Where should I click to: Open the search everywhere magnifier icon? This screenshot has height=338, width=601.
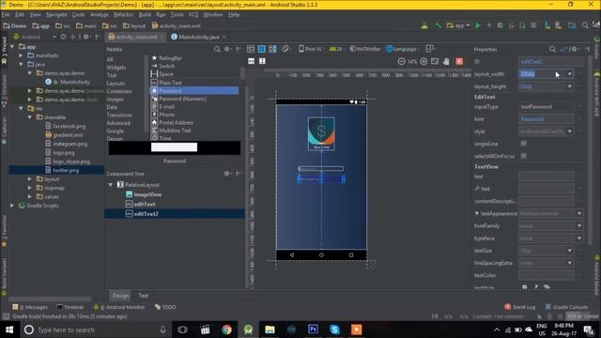tap(585, 25)
